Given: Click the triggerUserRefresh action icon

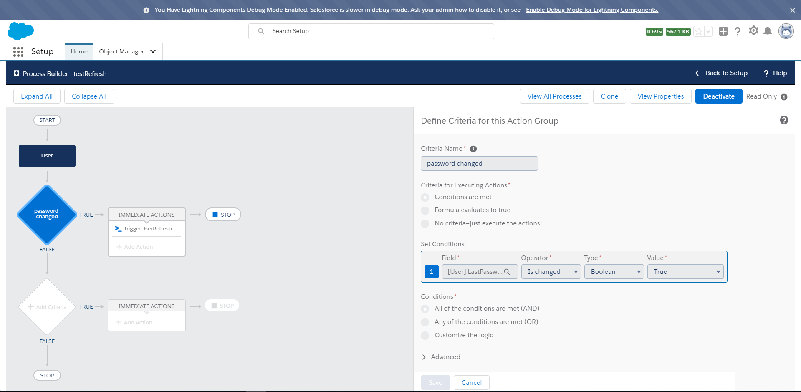Looking at the screenshot, I should [118, 229].
